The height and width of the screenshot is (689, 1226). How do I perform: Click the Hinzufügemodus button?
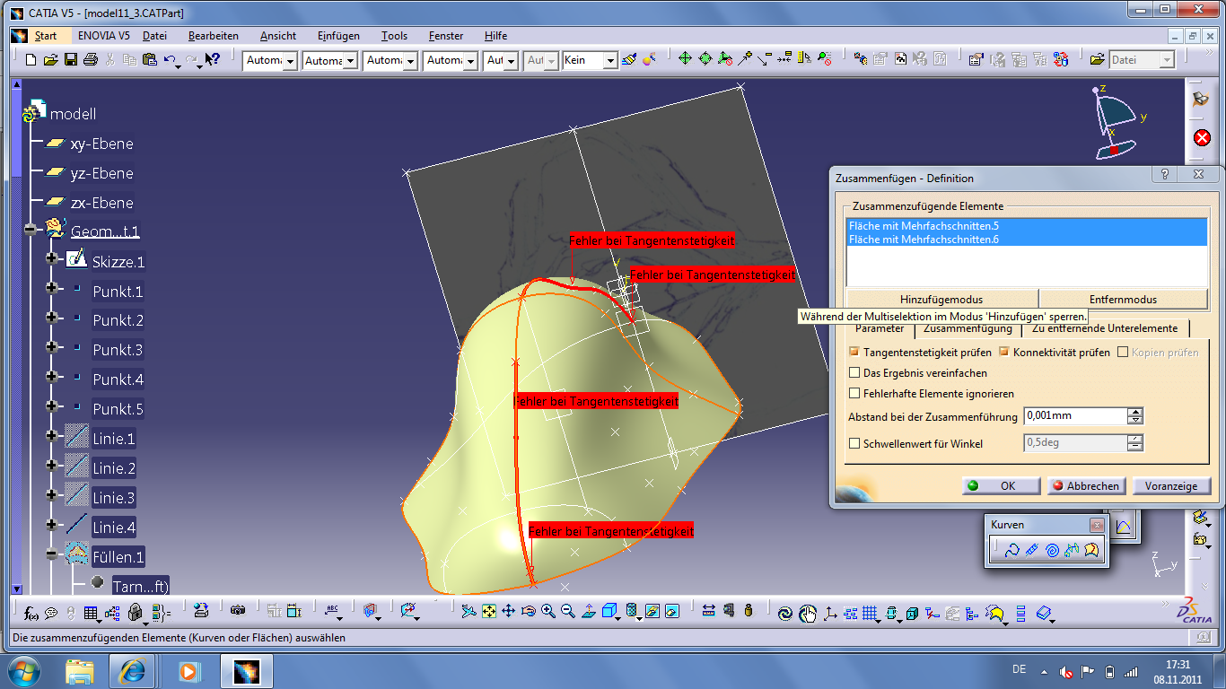click(x=941, y=300)
